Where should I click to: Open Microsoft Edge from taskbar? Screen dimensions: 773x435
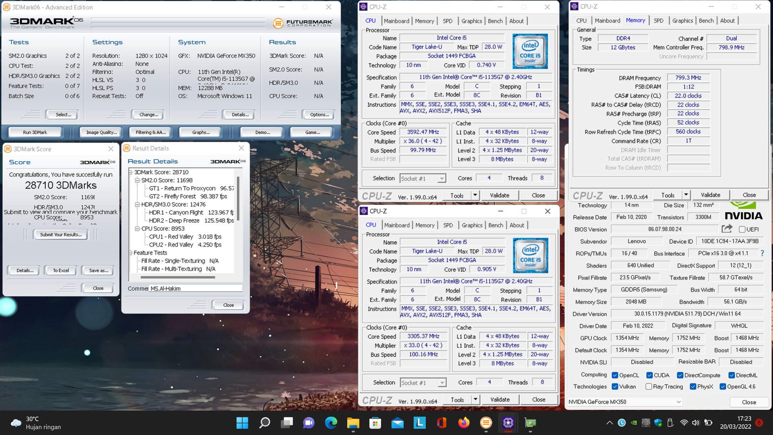[331, 423]
